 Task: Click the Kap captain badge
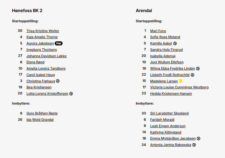(58, 44)
